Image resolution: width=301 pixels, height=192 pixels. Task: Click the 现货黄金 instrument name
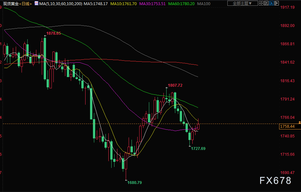point(11,4)
